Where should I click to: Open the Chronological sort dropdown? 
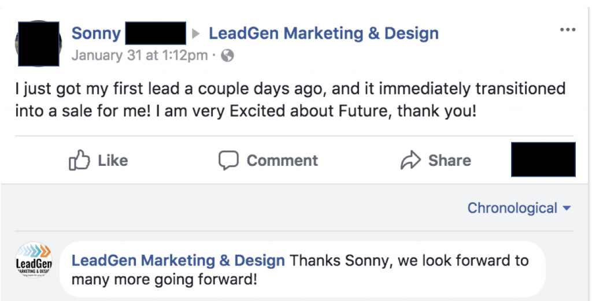tap(512, 208)
